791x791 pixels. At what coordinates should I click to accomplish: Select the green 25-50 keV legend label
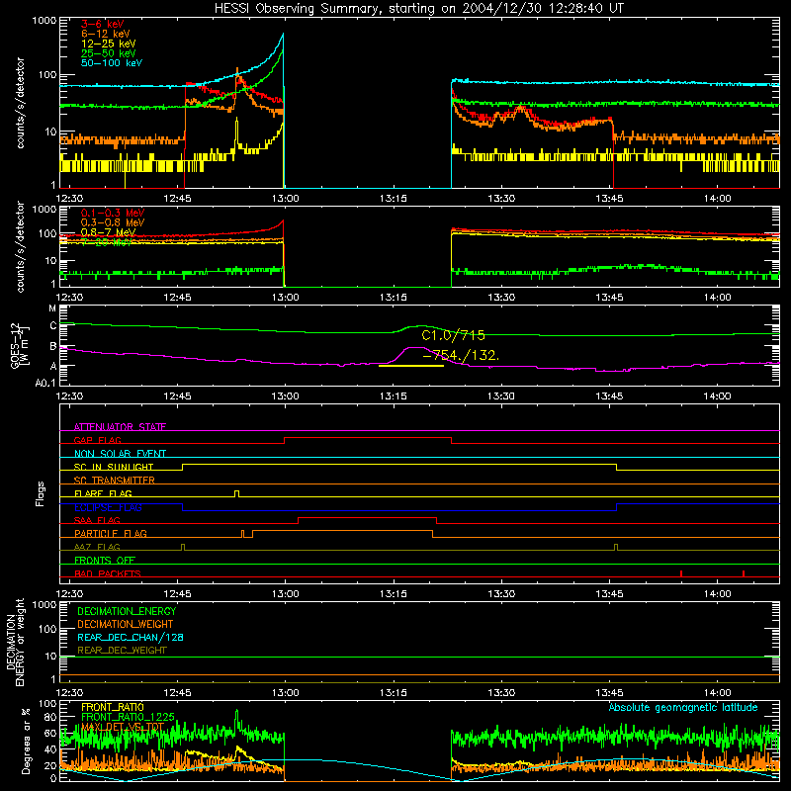[109, 53]
